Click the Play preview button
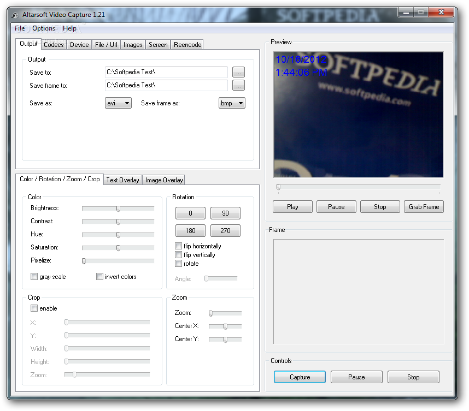Image resolution: width=469 pixels, height=411 pixels. click(x=292, y=207)
